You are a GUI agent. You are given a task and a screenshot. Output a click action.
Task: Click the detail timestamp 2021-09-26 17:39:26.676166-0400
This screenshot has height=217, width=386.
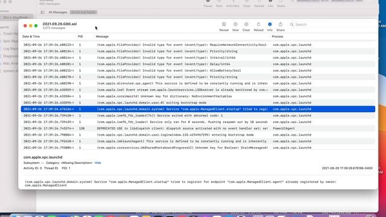point(347,168)
